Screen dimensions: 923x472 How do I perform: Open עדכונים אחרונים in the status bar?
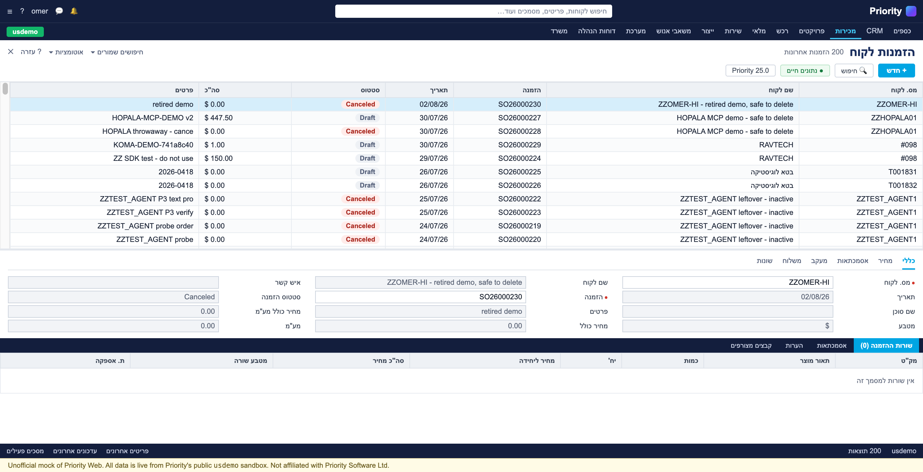click(x=75, y=451)
